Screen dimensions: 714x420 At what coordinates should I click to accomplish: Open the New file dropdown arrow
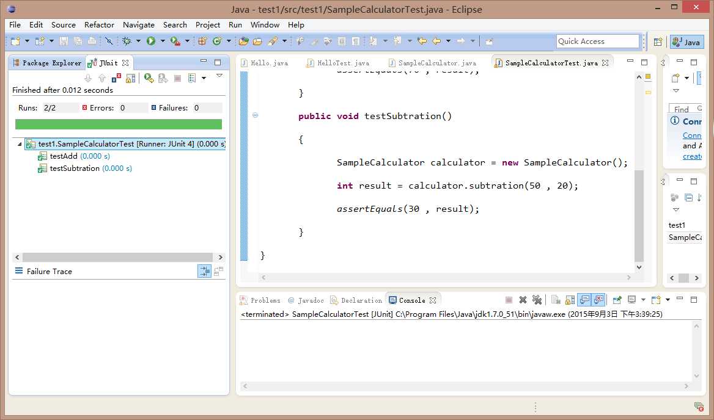pyautogui.click(x=27, y=42)
